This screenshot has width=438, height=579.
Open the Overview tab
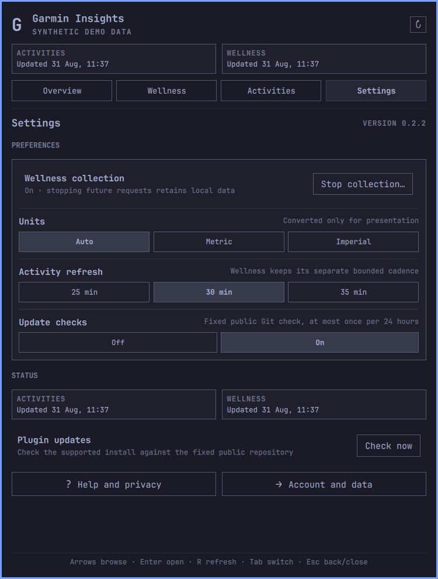pyautogui.click(x=62, y=91)
